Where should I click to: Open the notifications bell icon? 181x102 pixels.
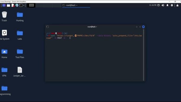(167, 5)
